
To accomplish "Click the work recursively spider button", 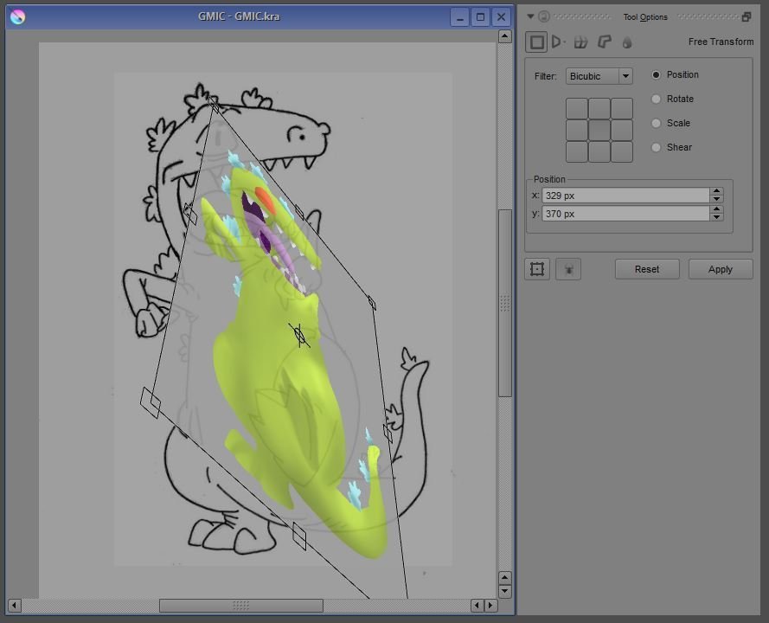I will [x=568, y=269].
